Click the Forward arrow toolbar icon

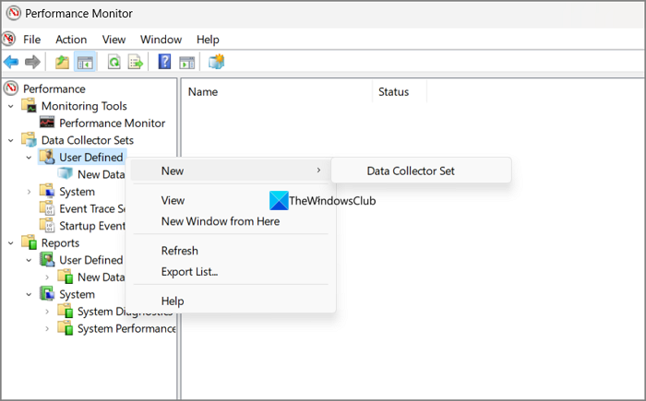tap(32, 62)
